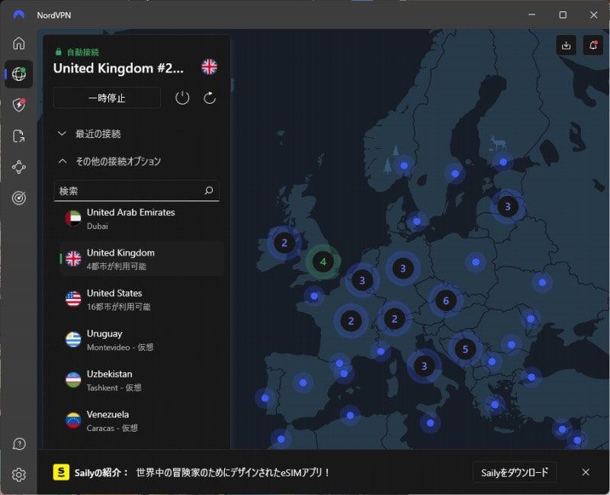Select Uruguay Montevideo server
This screenshot has height=495, width=610.
tap(142, 339)
